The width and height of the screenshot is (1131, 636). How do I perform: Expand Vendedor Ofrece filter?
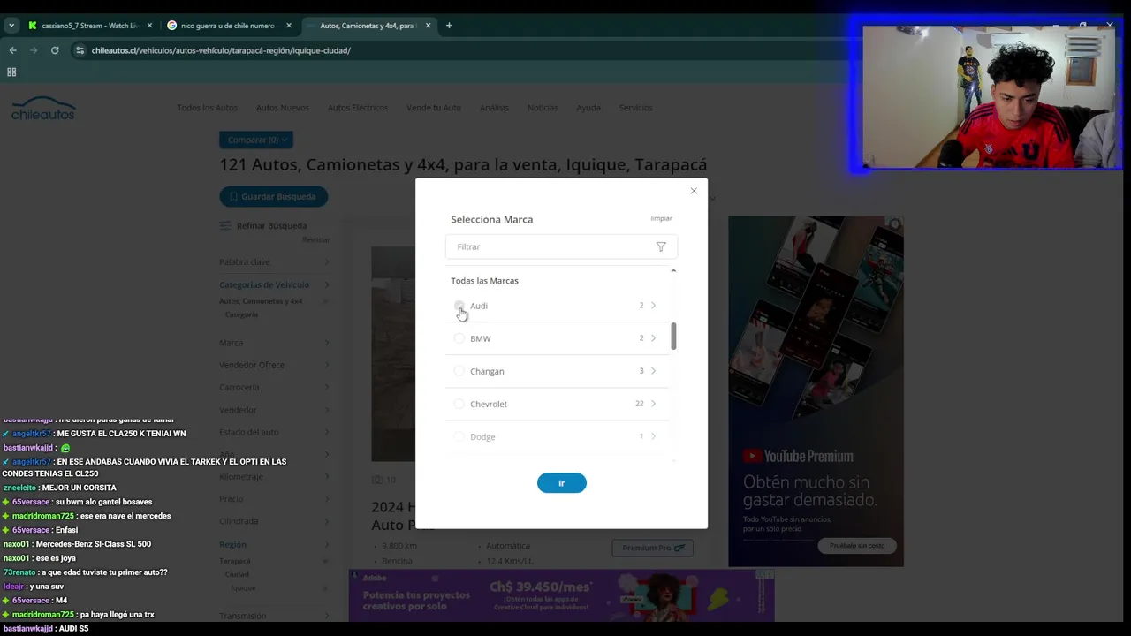tap(274, 365)
